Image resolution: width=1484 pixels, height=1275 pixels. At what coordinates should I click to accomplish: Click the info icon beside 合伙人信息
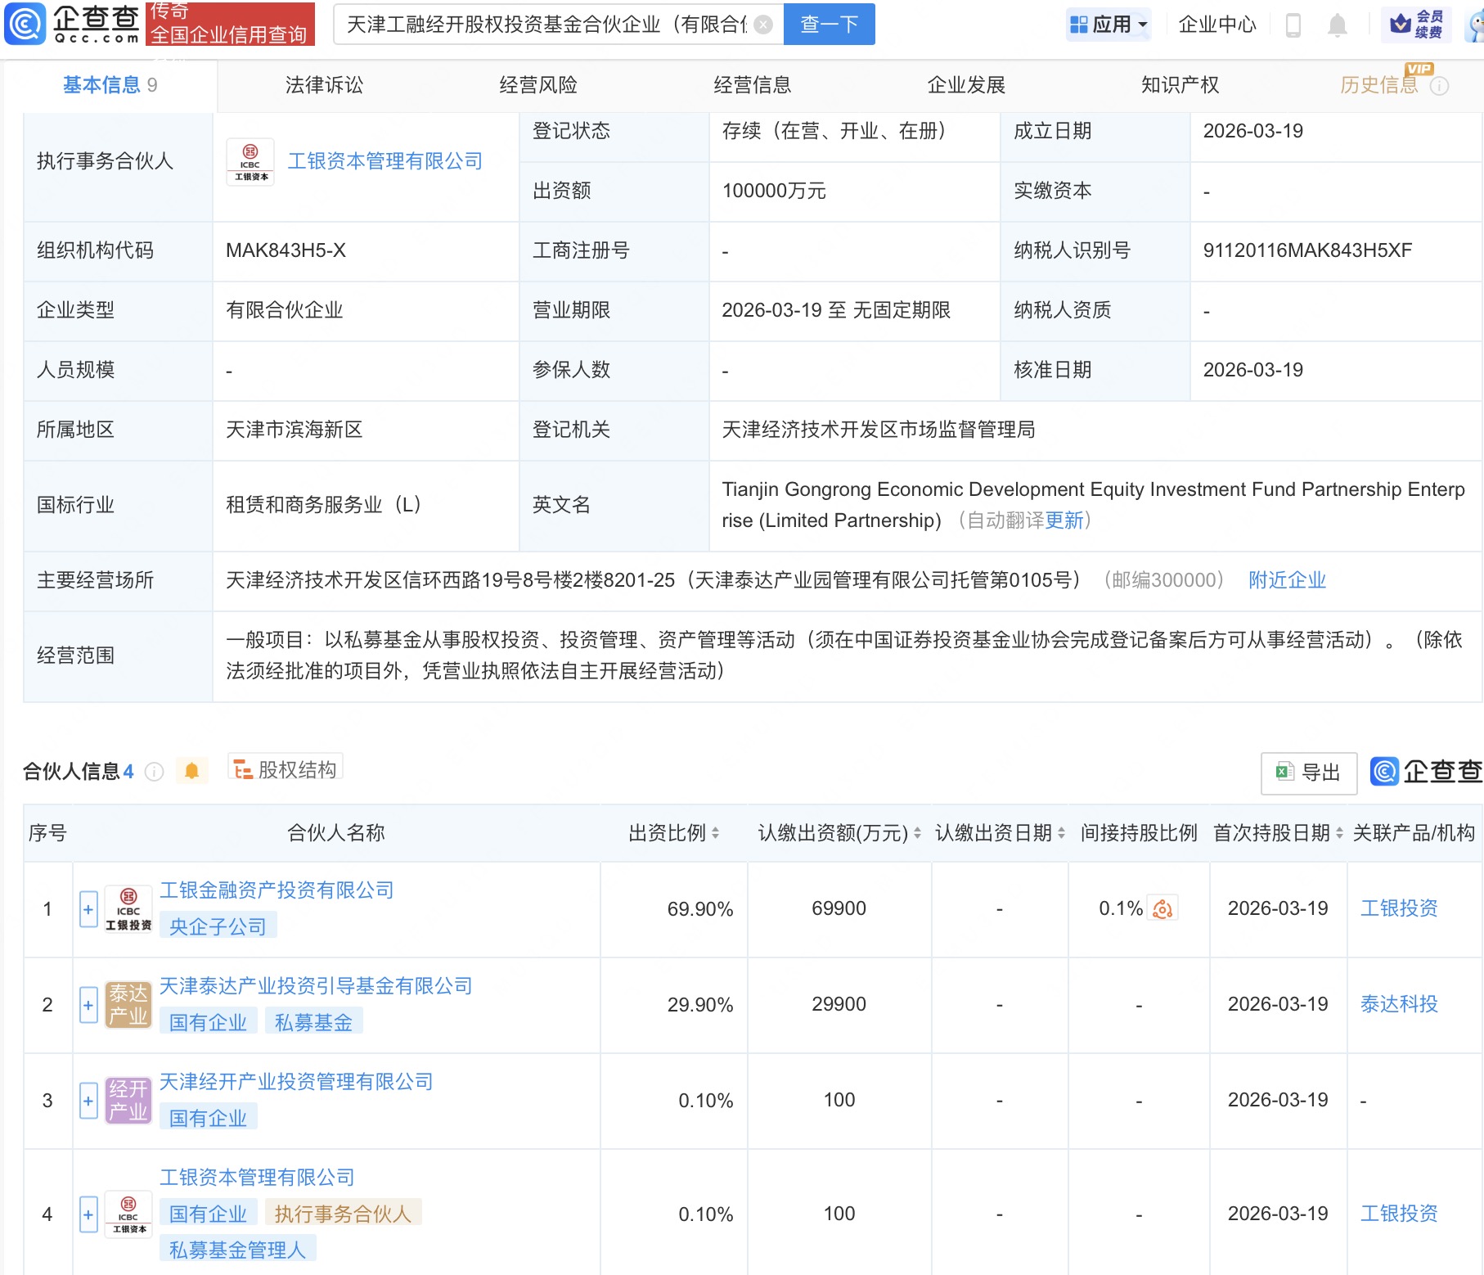[154, 772]
